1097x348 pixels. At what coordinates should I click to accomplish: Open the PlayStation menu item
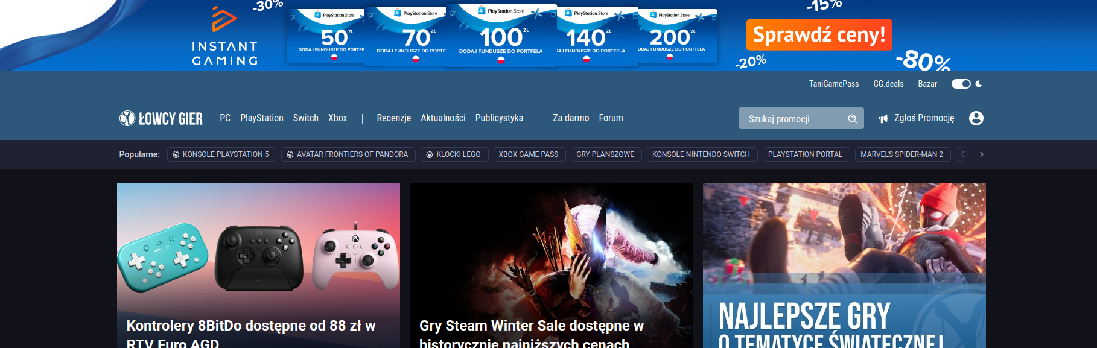pyautogui.click(x=261, y=118)
